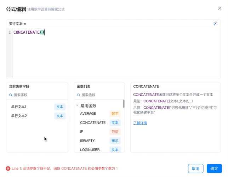
Task: Click the CONCATENATE text in formula
Action: [26, 32]
